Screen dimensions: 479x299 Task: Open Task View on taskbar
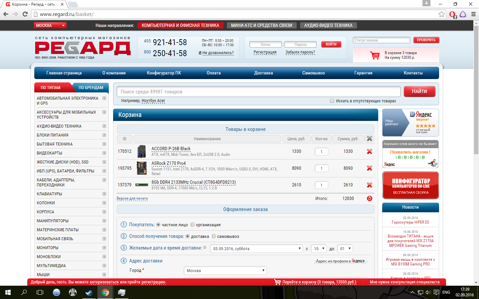tap(40, 292)
